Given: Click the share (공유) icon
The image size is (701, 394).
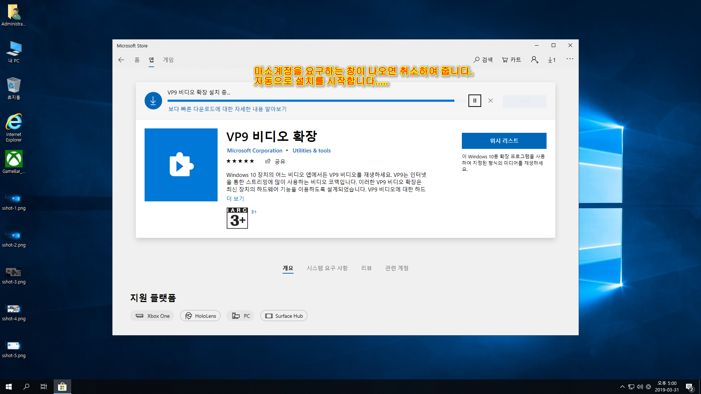Looking at the screenshot, I should click(x=268, y=161).
